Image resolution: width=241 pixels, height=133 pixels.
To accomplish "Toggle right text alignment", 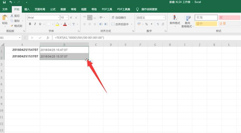I will click(x=95, y=24).
